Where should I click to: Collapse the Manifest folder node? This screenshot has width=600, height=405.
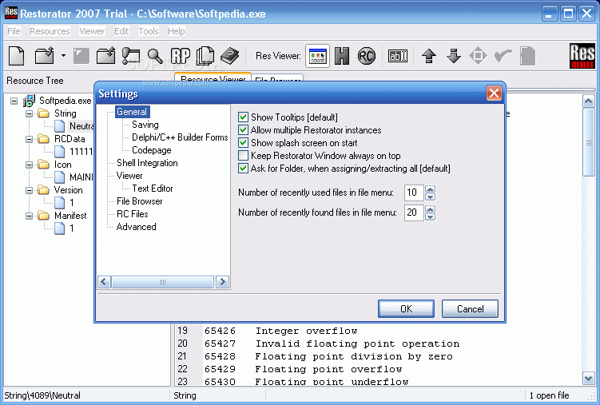[29, 216]
